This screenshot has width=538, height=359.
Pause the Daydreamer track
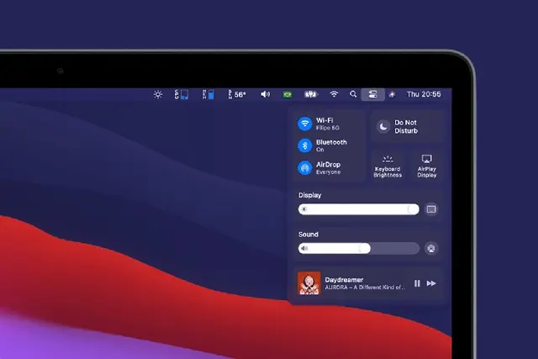[417, 283]
